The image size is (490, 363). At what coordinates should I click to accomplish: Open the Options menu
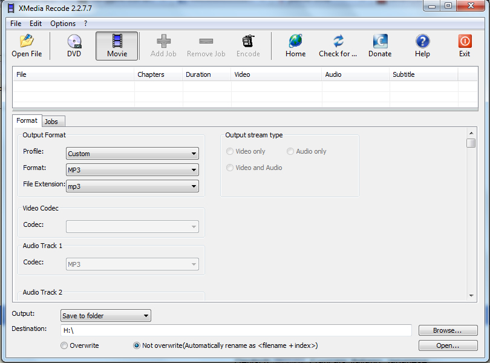pyautogui.click(x=63, y=24)
